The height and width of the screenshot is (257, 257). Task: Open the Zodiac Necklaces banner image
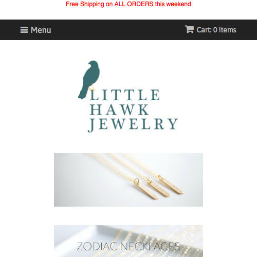click(128, 241)
